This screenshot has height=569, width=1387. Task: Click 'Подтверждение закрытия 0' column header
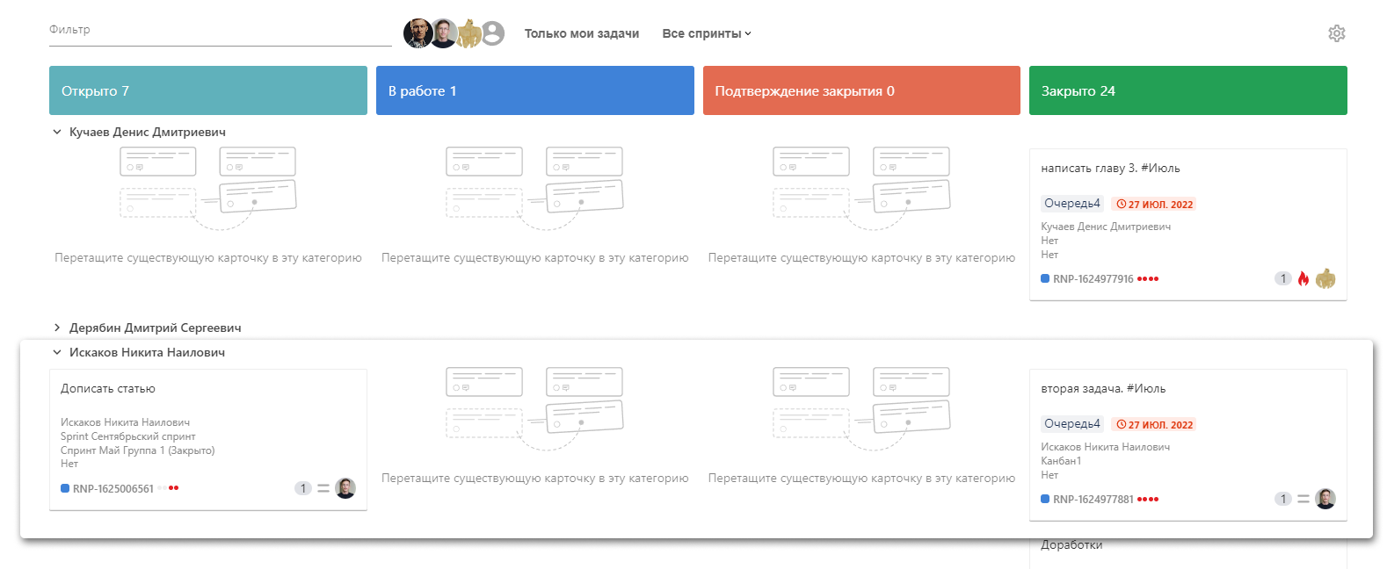[861, 90]
